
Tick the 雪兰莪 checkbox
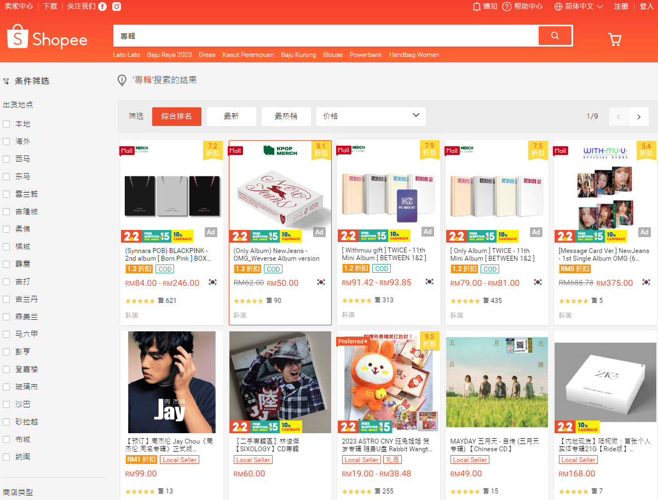point(7,194)
